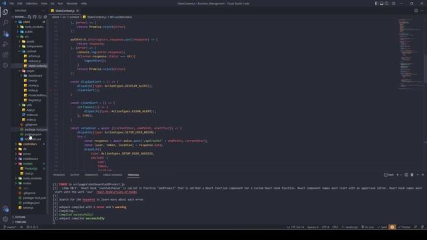Open the Edit menu
The image size is (427, 240).
(20, 3)
